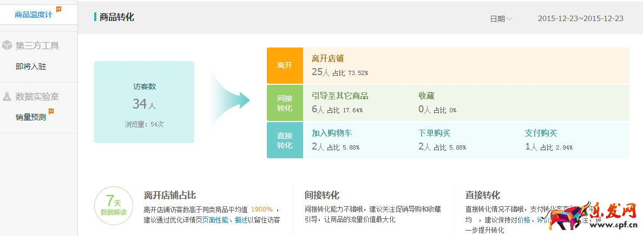
Task: Click the 页面性能 link
Action: (215, 220)
